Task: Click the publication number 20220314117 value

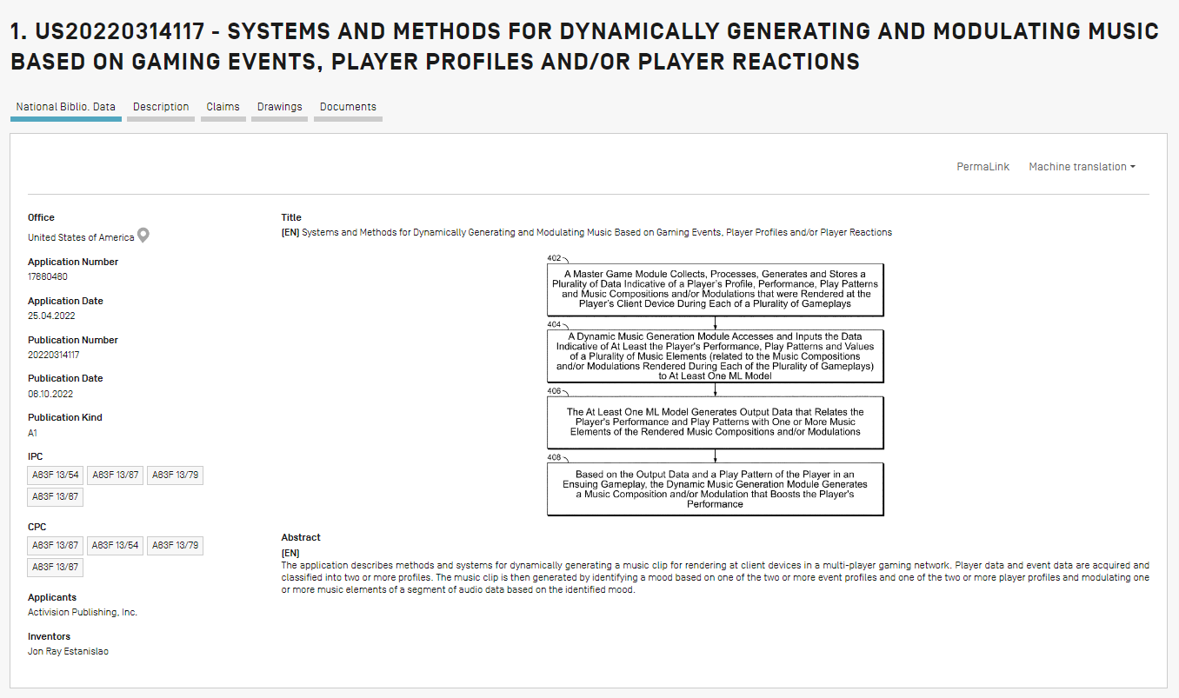Action: (54, 356)
